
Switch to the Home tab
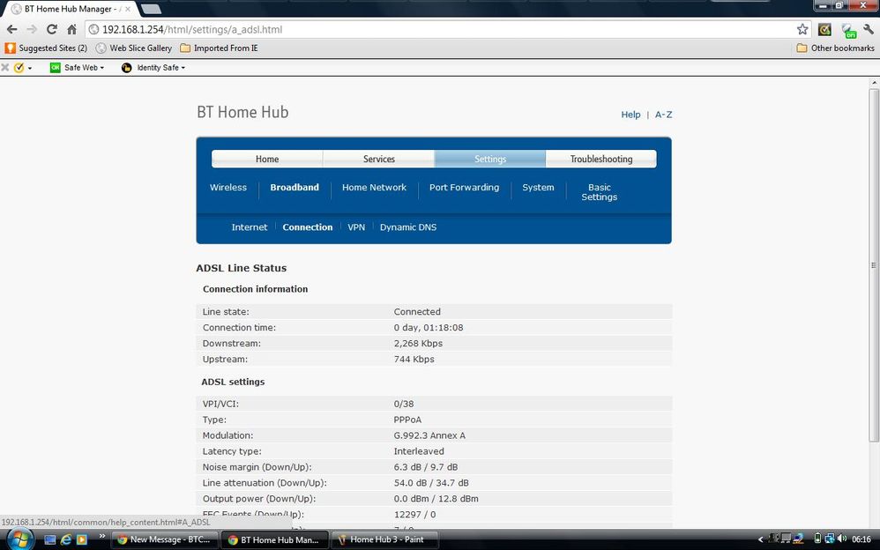coord(267,159)
